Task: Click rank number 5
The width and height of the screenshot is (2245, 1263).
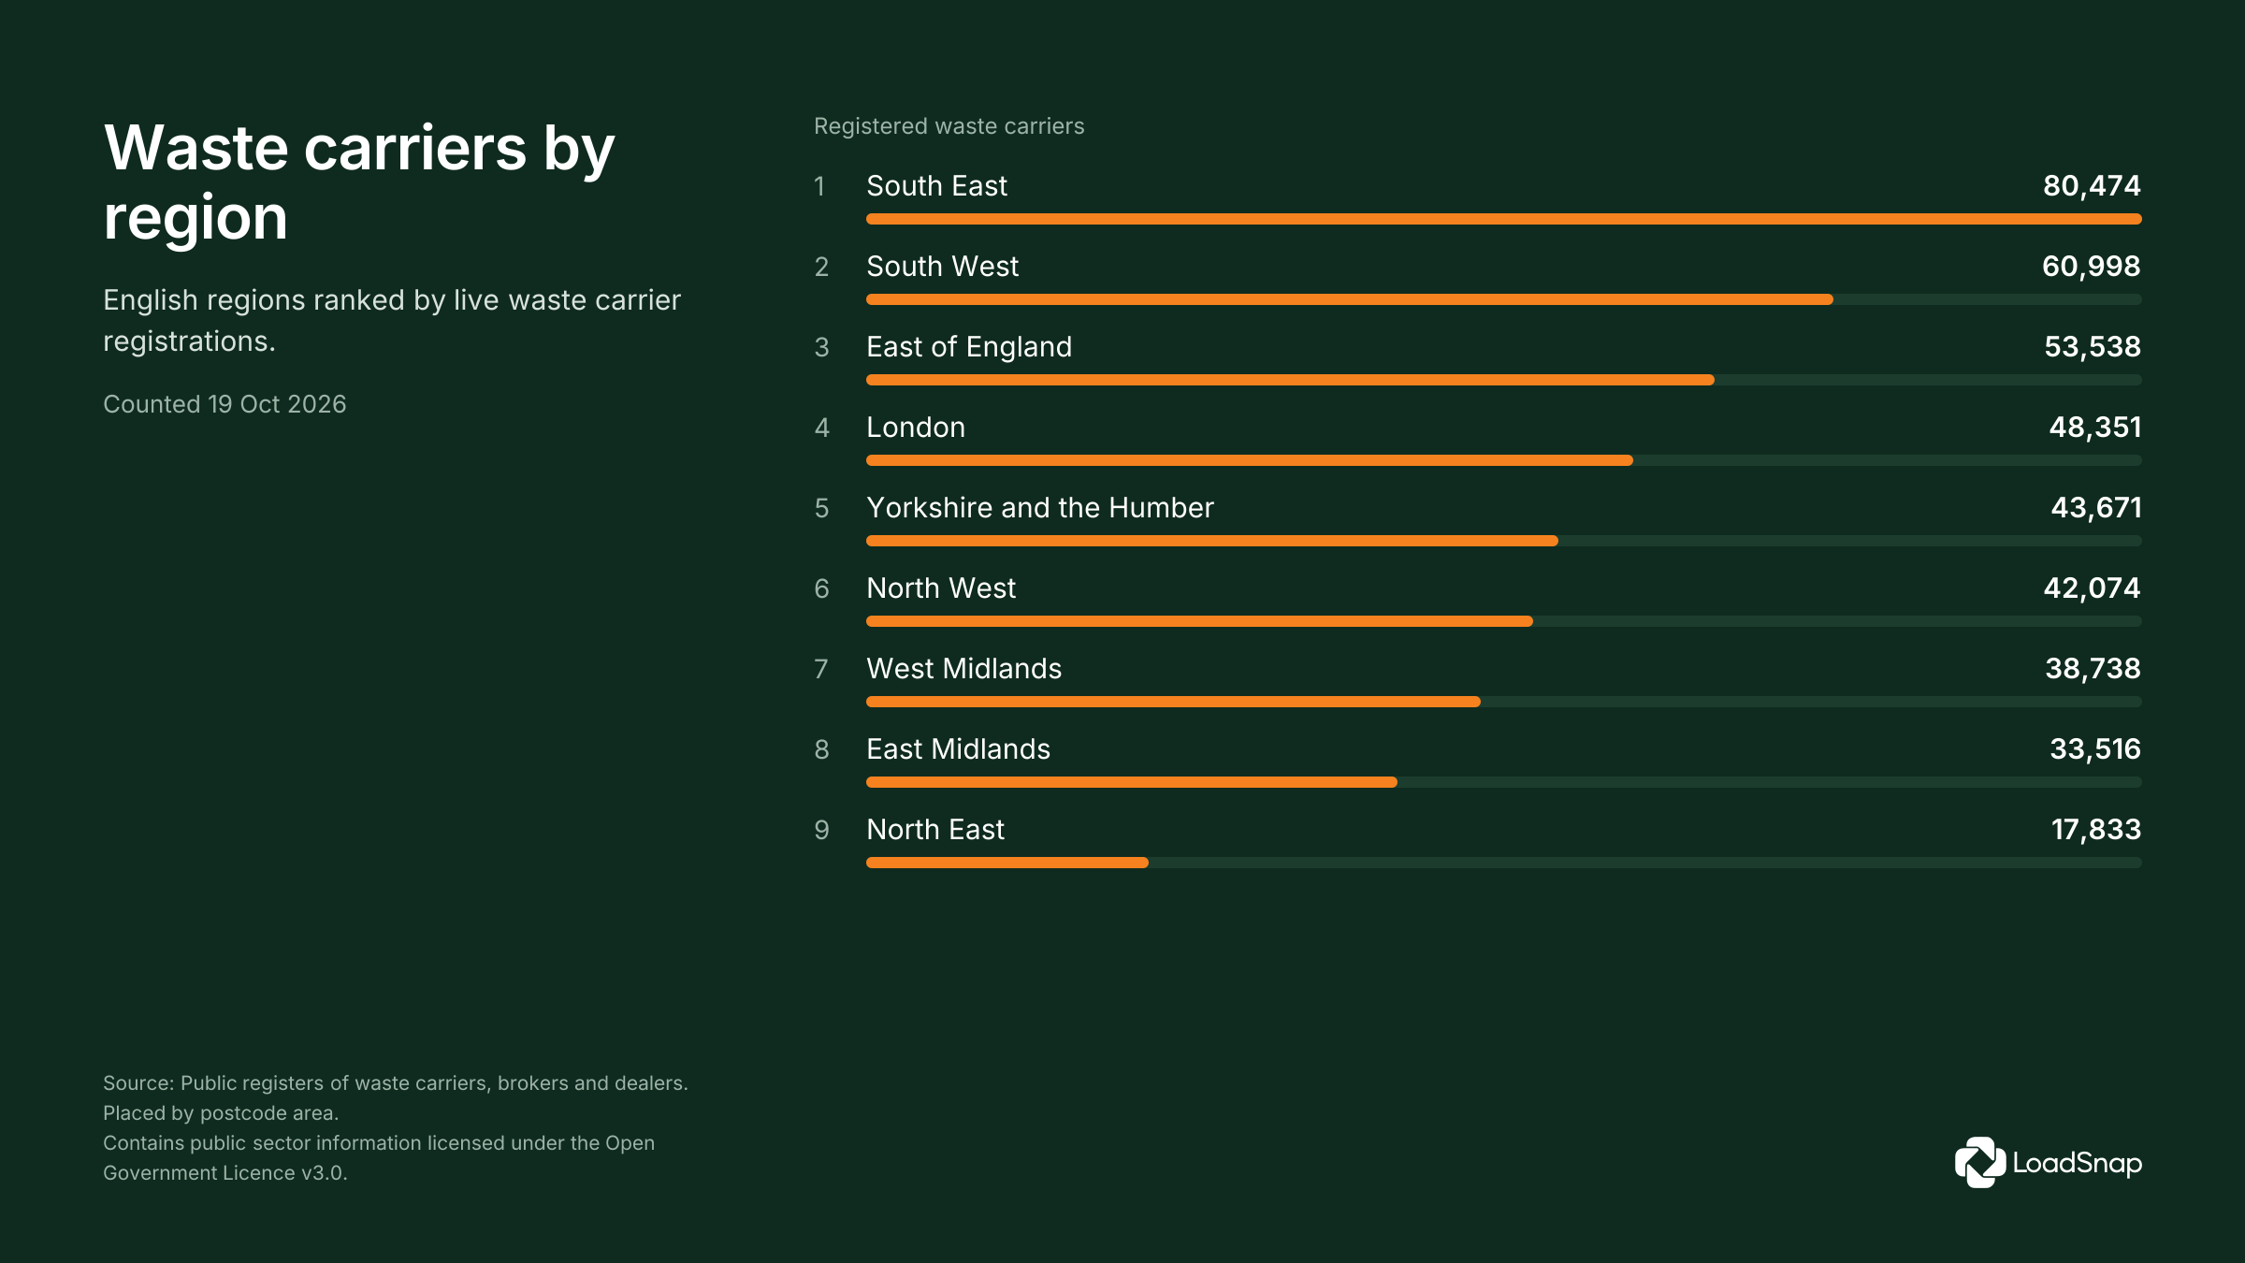Action: [821, 508]
